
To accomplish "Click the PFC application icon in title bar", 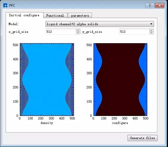I will (5, 5).
